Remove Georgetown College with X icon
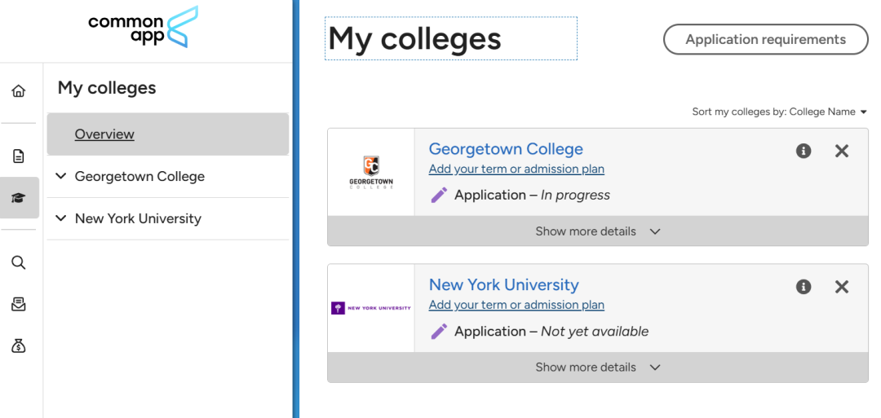Screen dimensions: 881x418 click(x=842, y=151)
